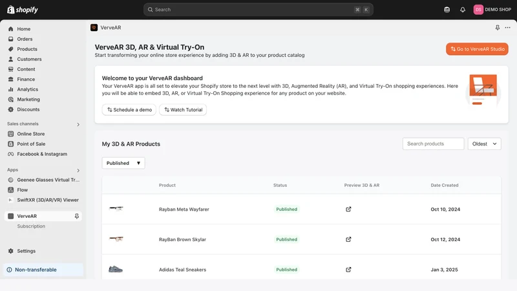The image size is (517, 291).
Task: Click the Products tag icon
Action: pos(11,49)
